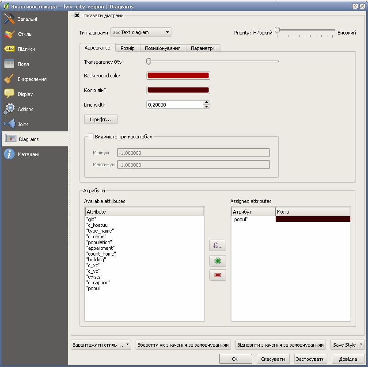Viewport: 368px width, 367px height.
Task: Pick the Background color swatch
Action: click(178, 76)
